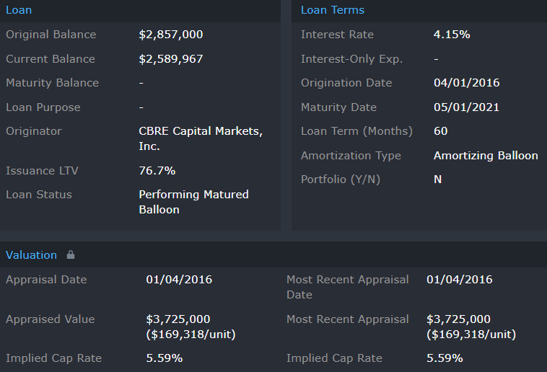Viewport: 547px width, 372px height.
Task: Select the Most Recent Appraisal Date label
Action: coord(347,287)
